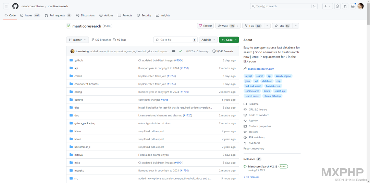Open the libre2 folder
370x183 pixels.
pyautogui.click(x=78, y=139)
